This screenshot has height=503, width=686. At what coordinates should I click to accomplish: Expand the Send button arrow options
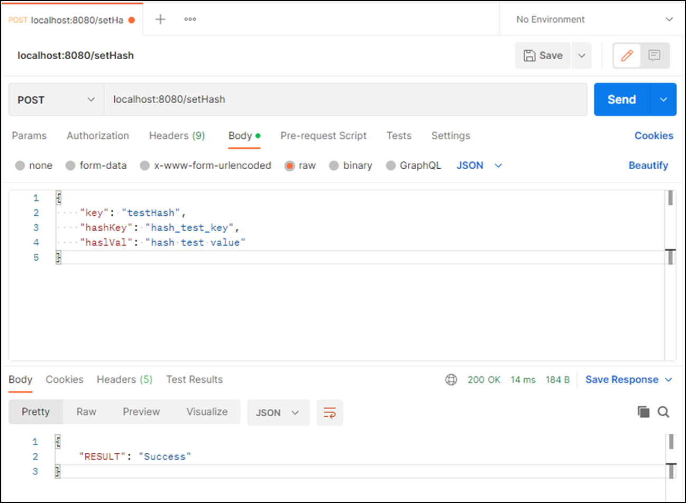pyautogui.click(x=663, y=99)
